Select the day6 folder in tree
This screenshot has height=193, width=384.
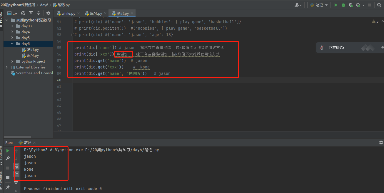(x=28, y=44)
